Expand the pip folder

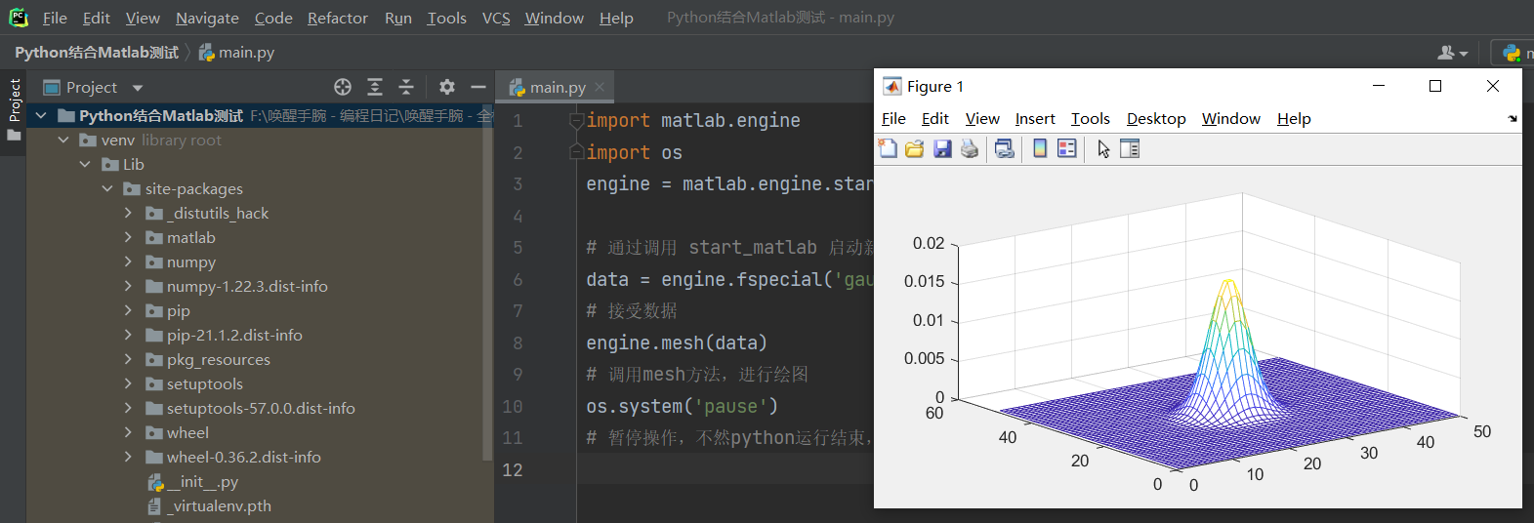coord(128,310)
